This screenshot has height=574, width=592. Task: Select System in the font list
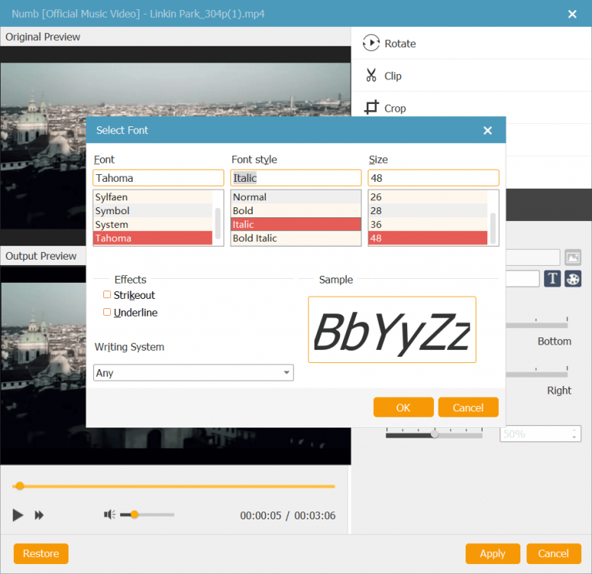(153, 224)
